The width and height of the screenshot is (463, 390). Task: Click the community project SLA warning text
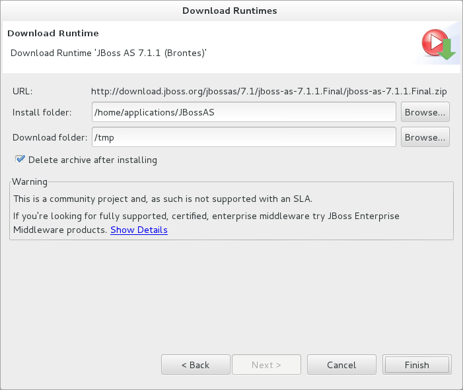[162, 198]
